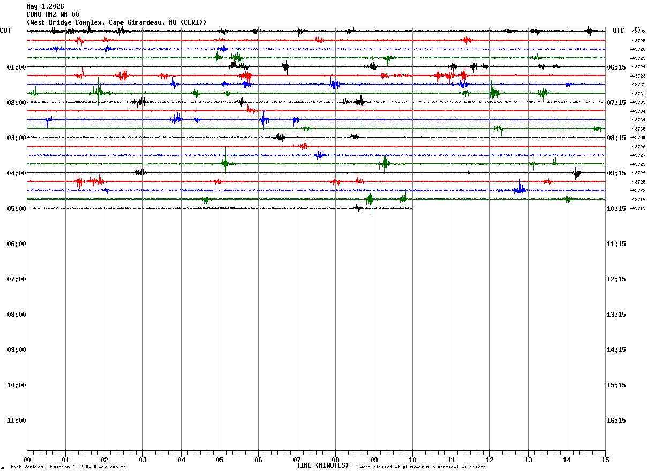Click the TIME (MINUTES) axis title

point(322,465)
